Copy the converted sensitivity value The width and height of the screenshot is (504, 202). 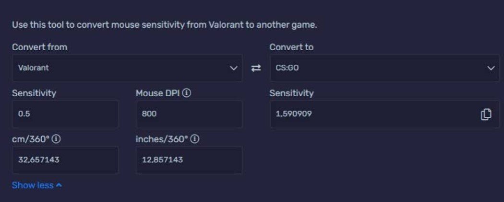point(486,114)
